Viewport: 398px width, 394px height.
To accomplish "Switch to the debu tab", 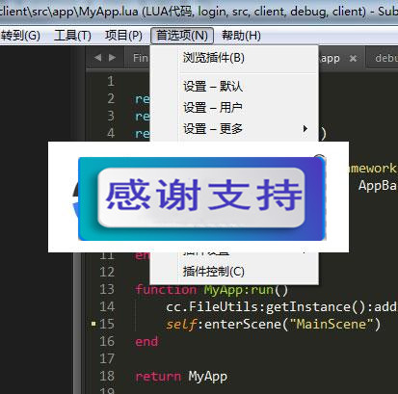I will [x=385, y=58].
